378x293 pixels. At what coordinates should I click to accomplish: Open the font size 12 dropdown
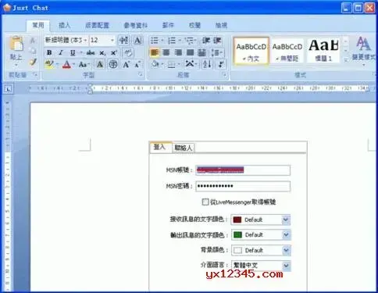pyautogui.click(x=112, y=41)
